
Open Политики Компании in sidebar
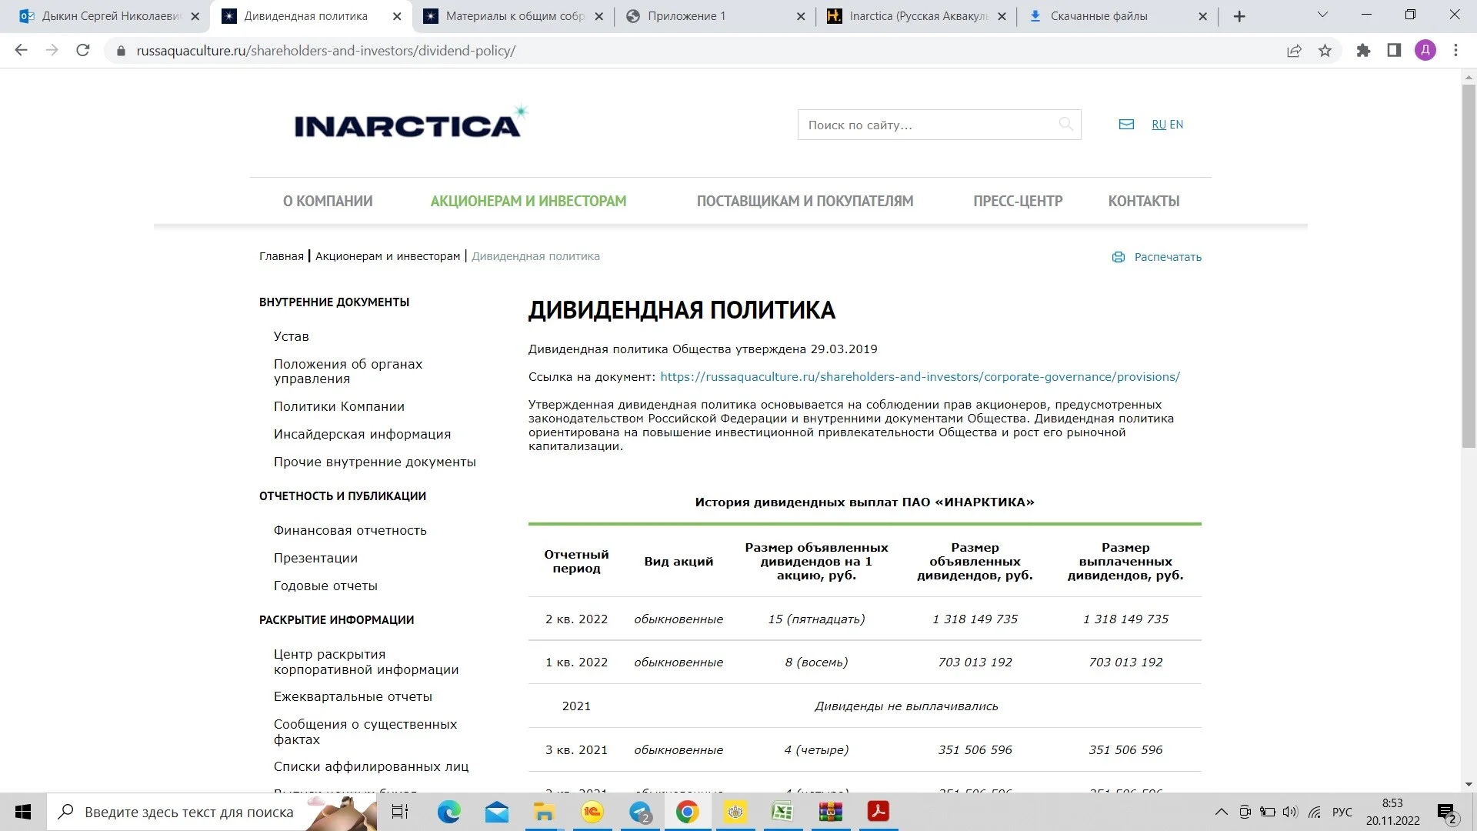click(338, 406)
